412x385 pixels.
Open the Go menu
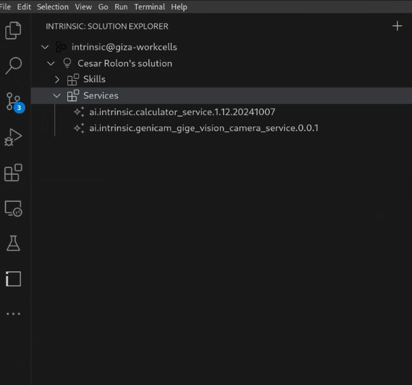pyautogui.click(x=103, y=7)
